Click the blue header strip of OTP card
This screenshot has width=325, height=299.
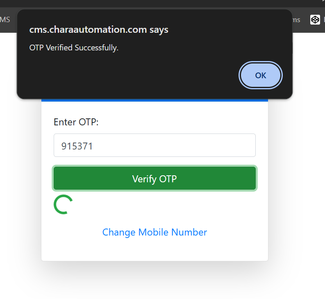coord(155,100)
